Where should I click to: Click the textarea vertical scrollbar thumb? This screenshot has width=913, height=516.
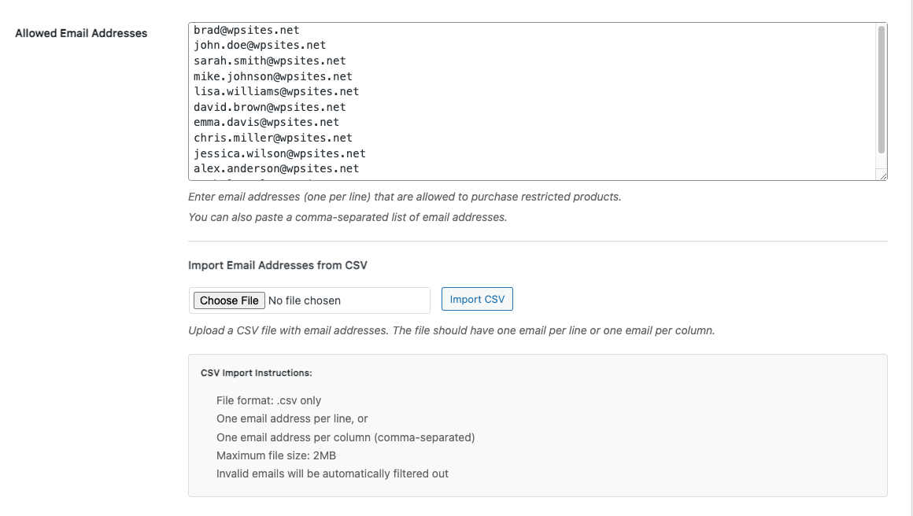point(882,88)
